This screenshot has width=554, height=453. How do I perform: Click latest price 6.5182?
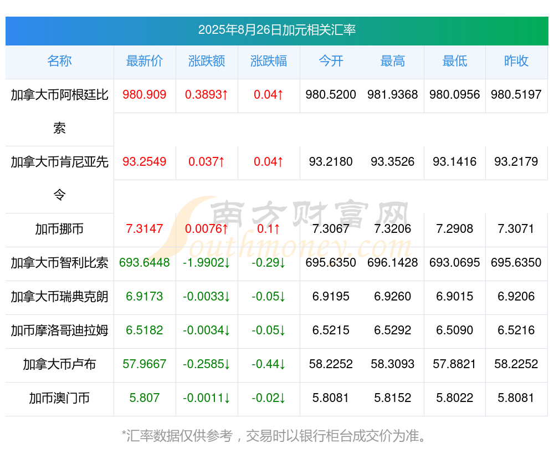pyautogui.click(x=145, y=330)
